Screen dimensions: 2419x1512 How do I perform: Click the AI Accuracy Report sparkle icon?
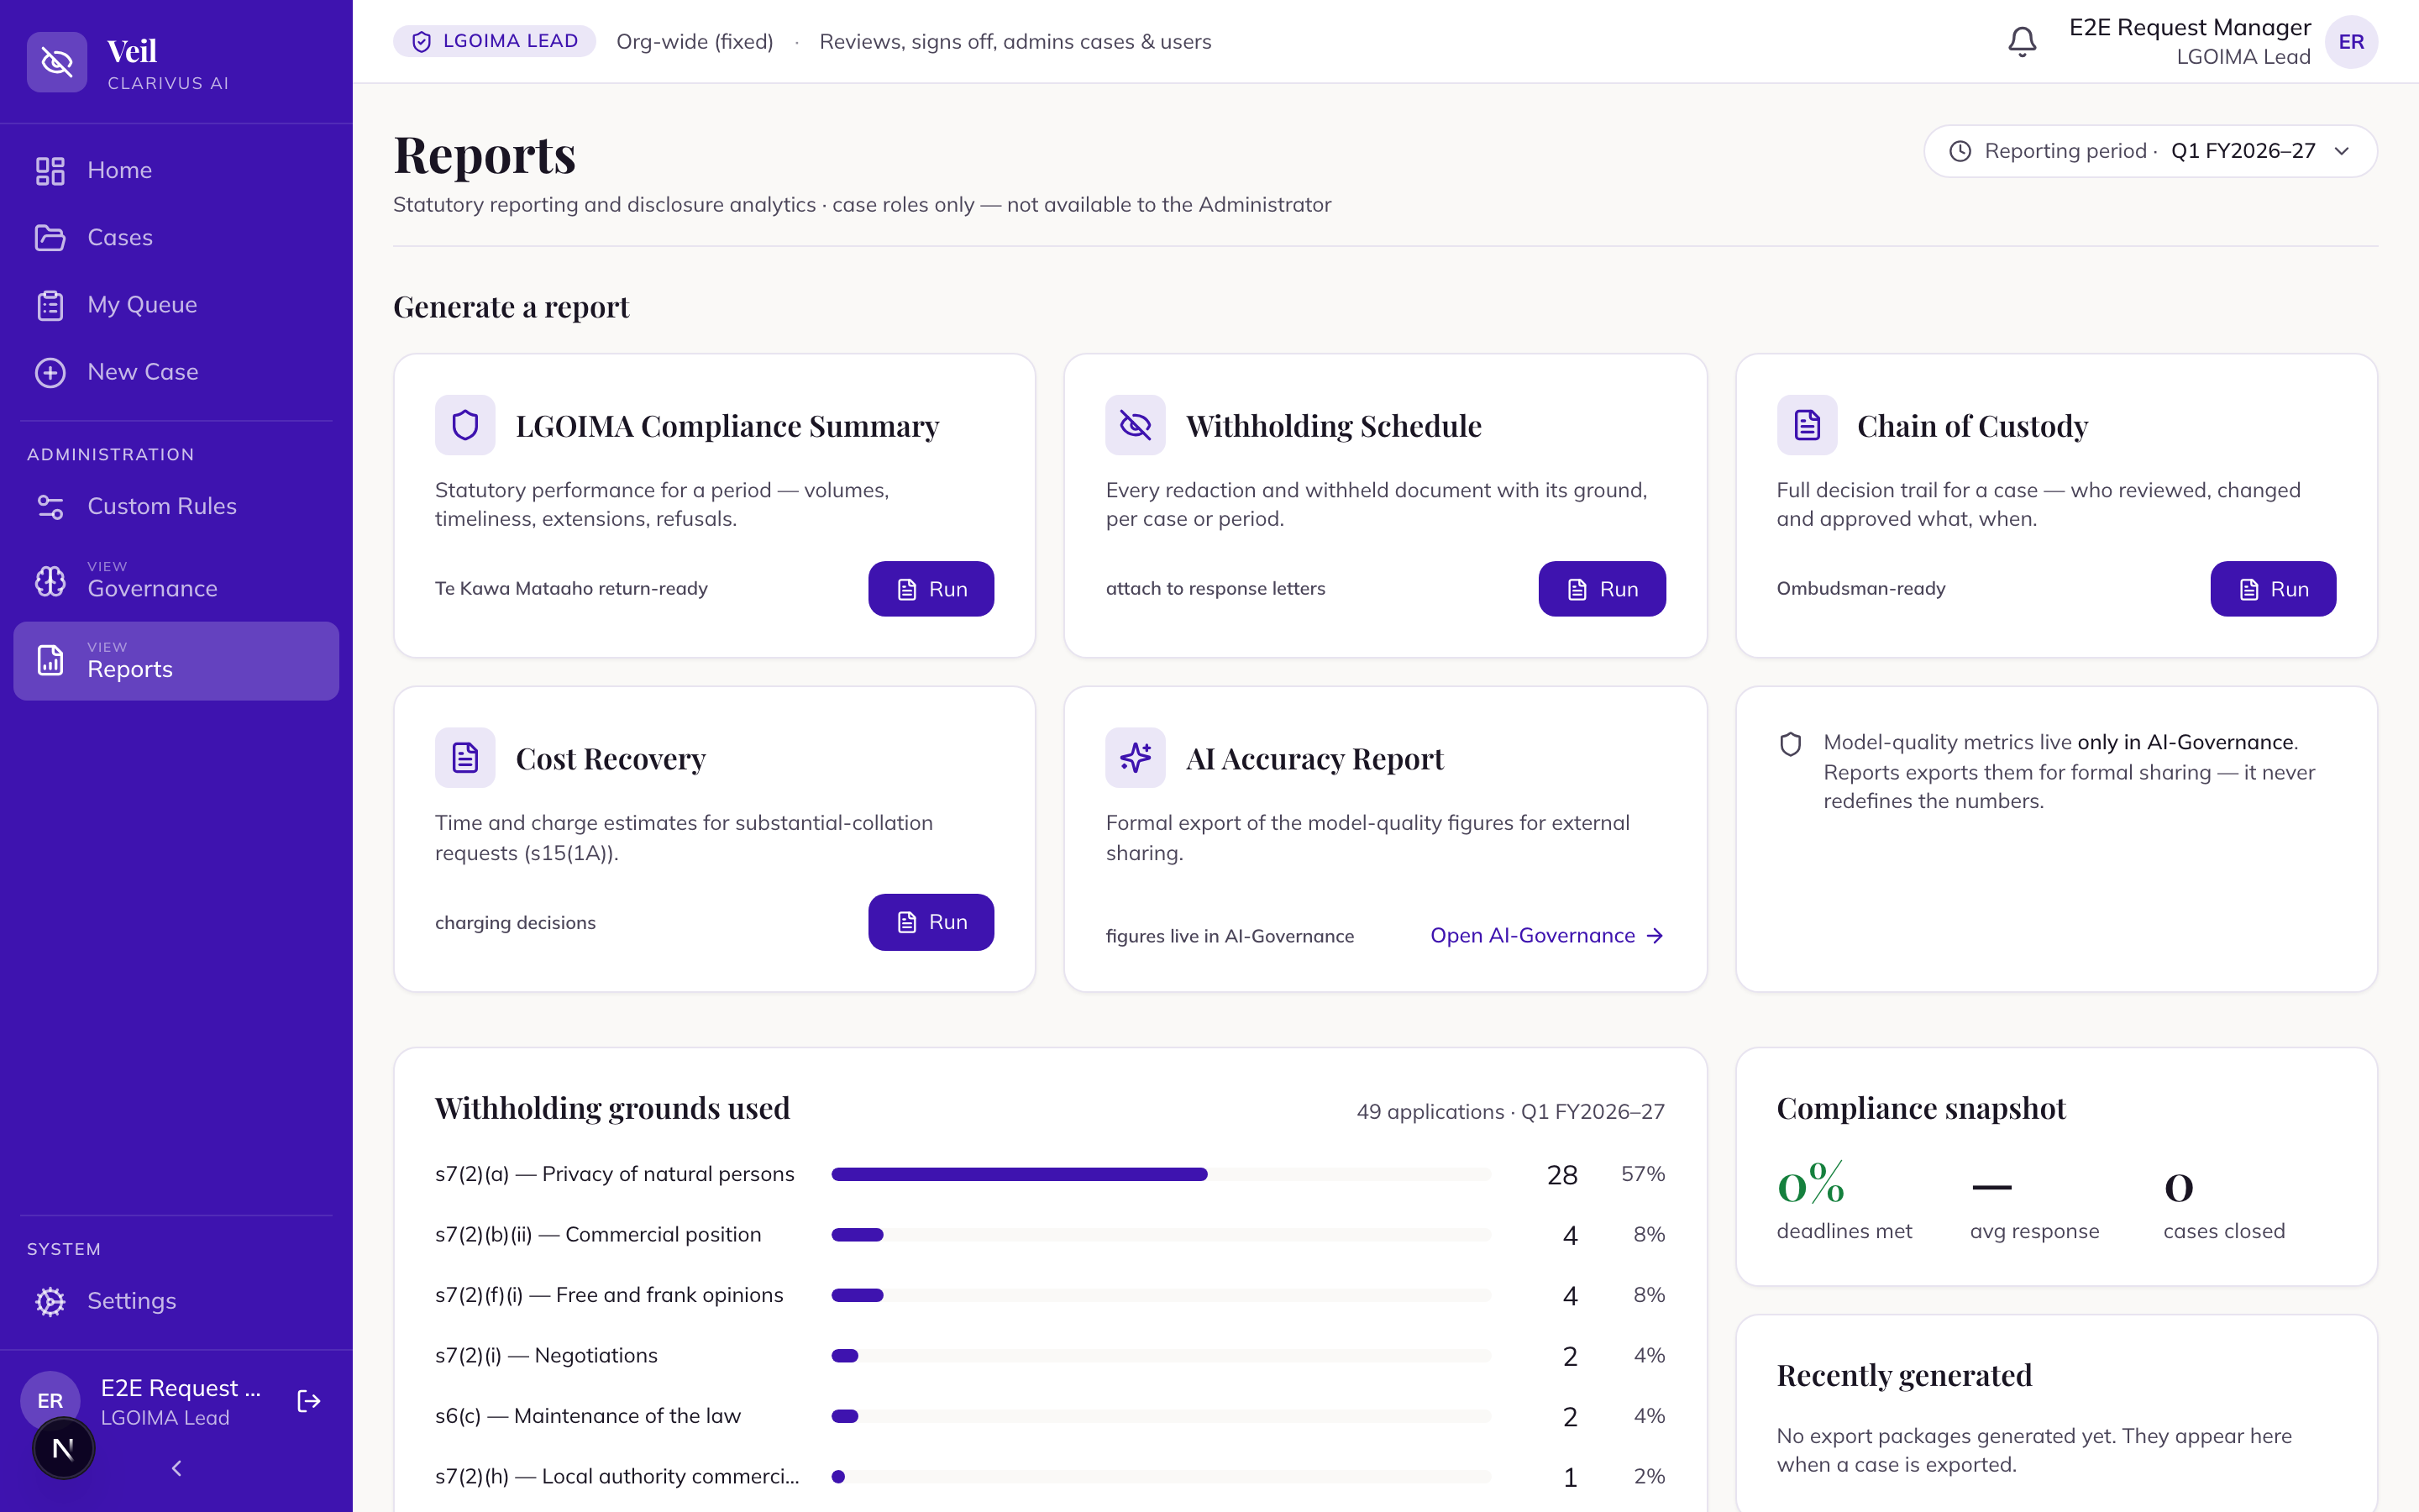tap(1136, 758)
